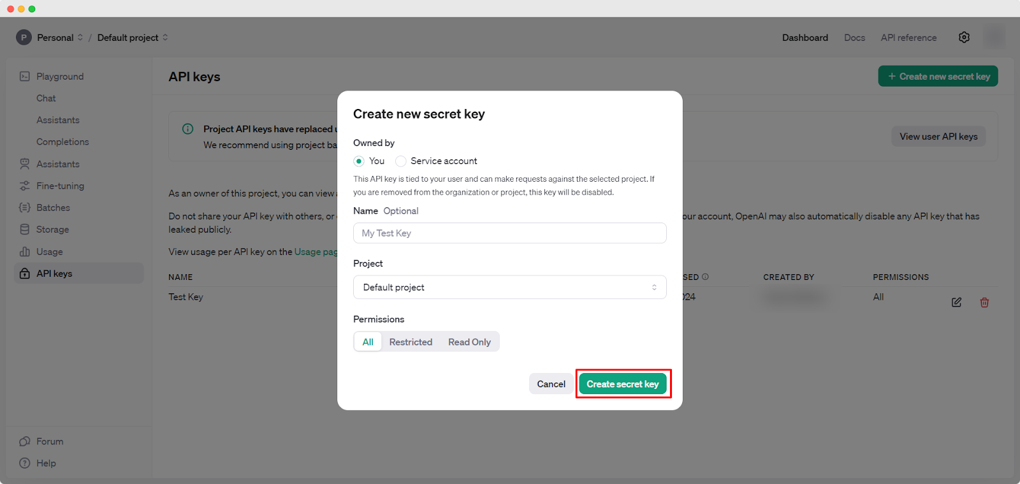This screenshot has width=1020, height=484.
Task: Open the Dashboard top nav item
Action: click(805, 38)
